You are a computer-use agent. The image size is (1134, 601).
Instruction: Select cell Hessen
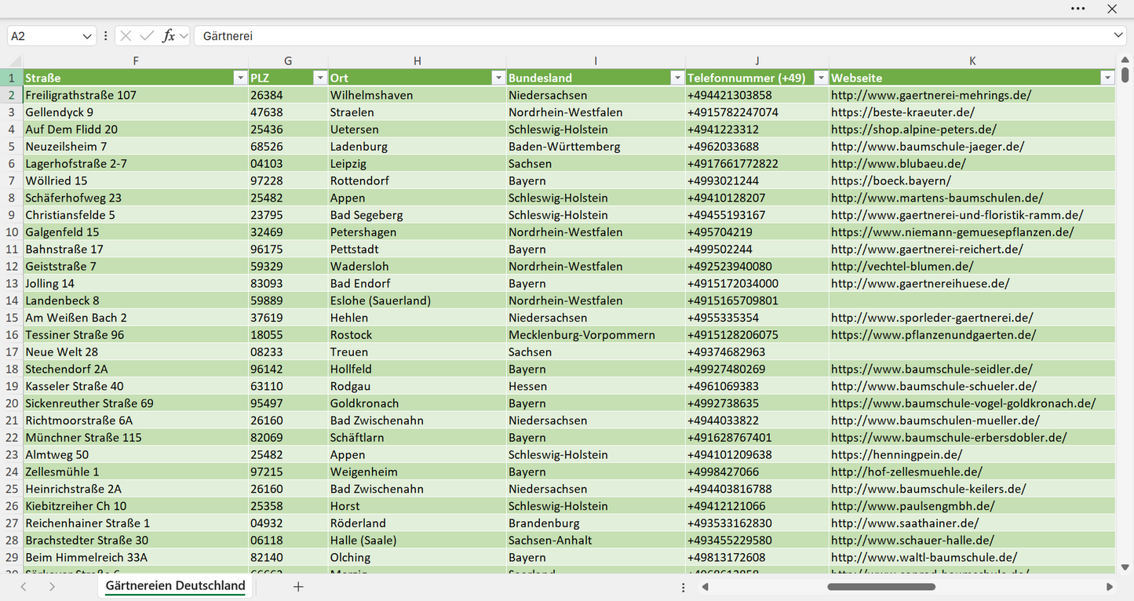coord(596,386)
